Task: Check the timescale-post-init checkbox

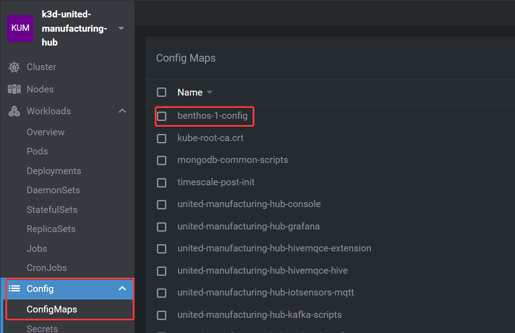Action: [x=161, y=183]
